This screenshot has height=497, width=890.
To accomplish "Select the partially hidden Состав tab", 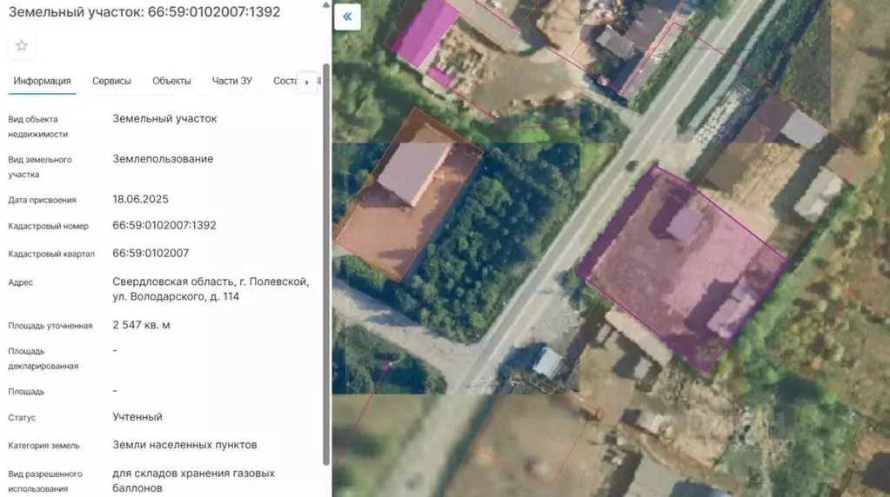I will [x=284, y=81].
